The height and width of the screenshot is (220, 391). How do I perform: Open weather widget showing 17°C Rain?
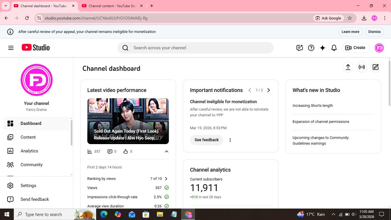(311, 214)
